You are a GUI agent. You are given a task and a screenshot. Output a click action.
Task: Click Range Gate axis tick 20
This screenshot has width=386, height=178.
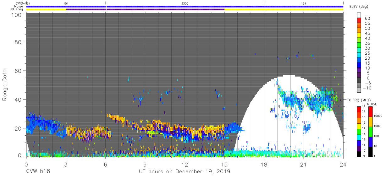(x=19, y=128)
